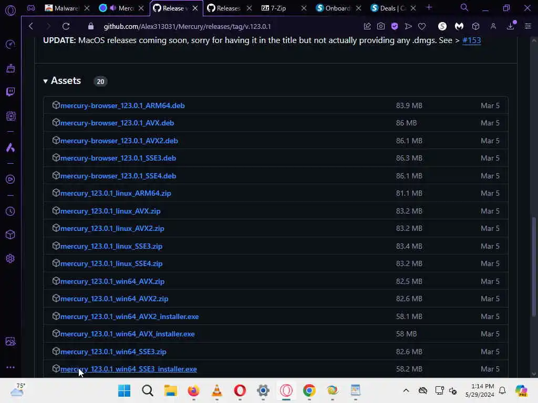
Task: Click the site lock icon
Action: (x=91, y=26)
